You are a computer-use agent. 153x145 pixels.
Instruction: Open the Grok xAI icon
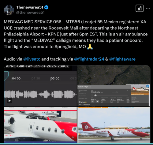click(x=140, y=8)
